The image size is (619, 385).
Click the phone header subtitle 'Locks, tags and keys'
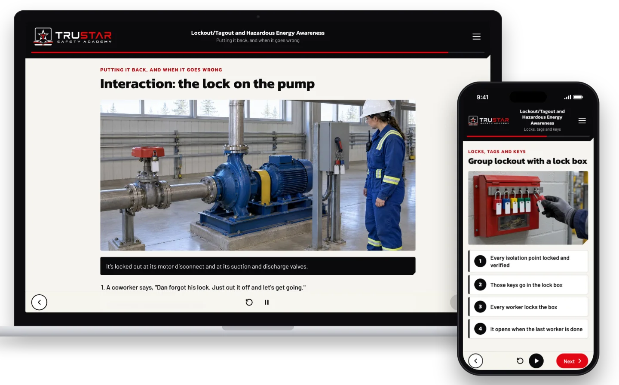[542, 129]
